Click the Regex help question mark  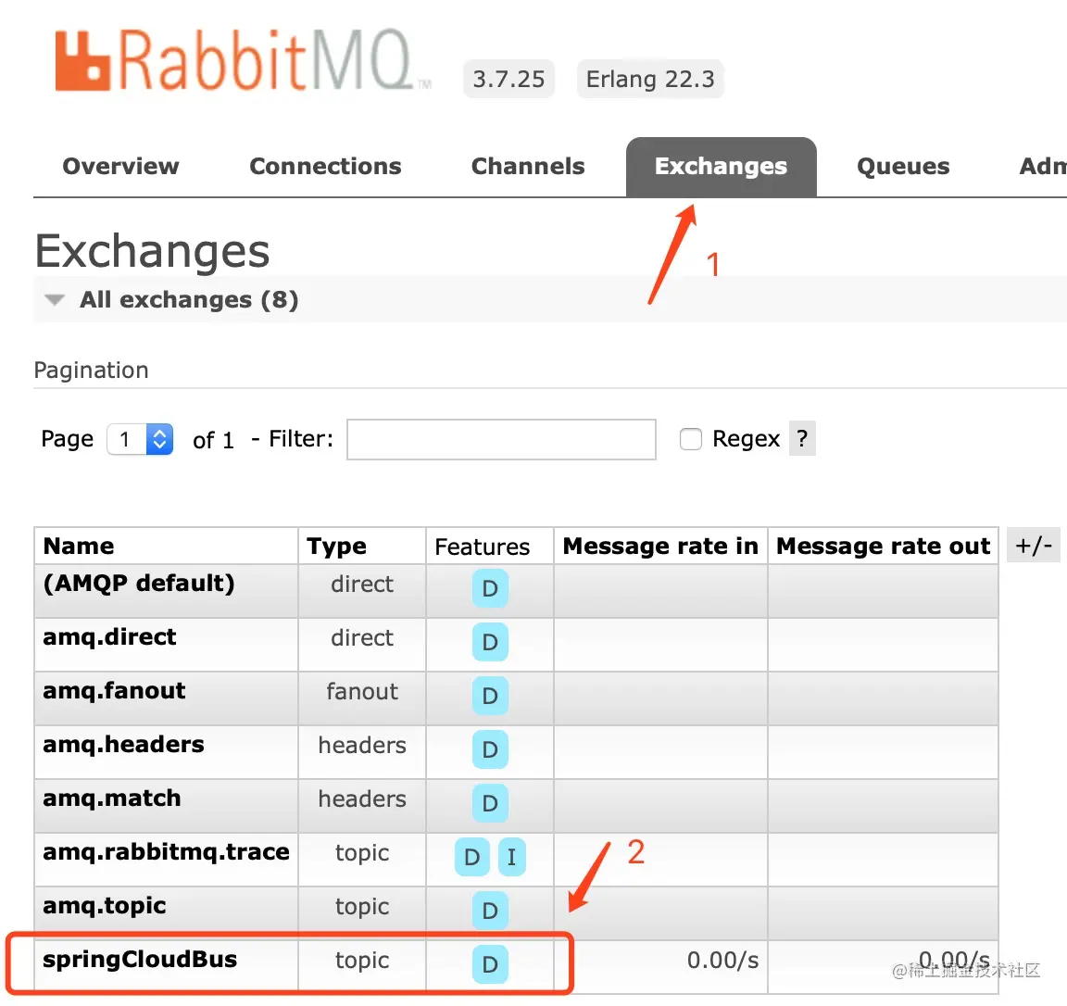pos(802,438)
